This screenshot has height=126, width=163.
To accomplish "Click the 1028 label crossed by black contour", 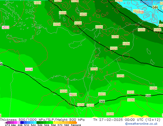I will click(78, 23).
